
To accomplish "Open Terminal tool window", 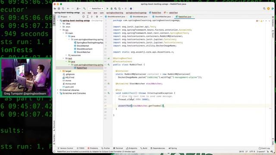I will point(118,148).
